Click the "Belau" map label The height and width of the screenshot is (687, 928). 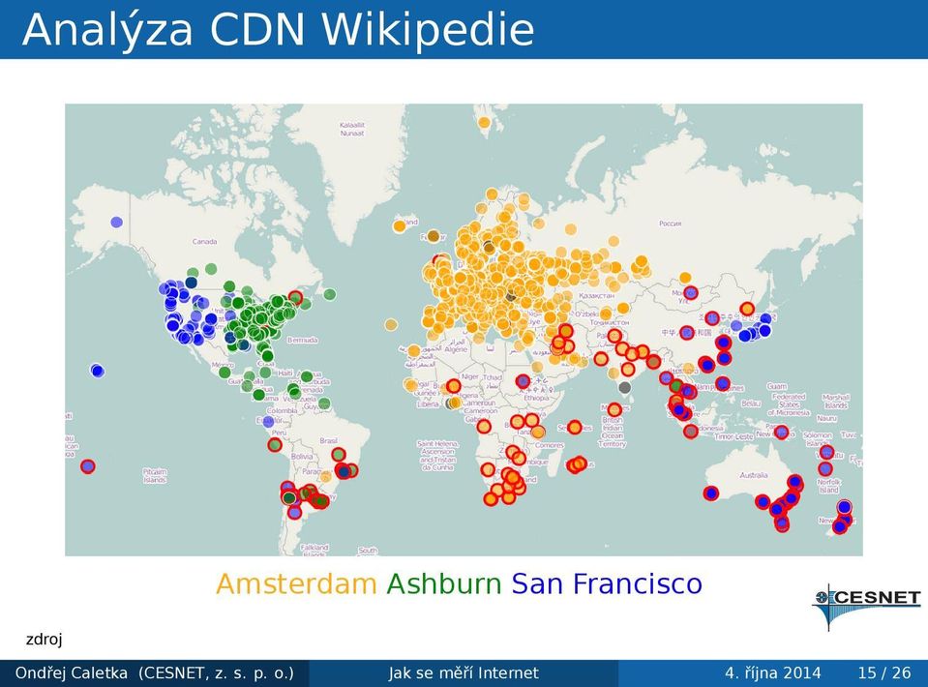click(751, 403)
